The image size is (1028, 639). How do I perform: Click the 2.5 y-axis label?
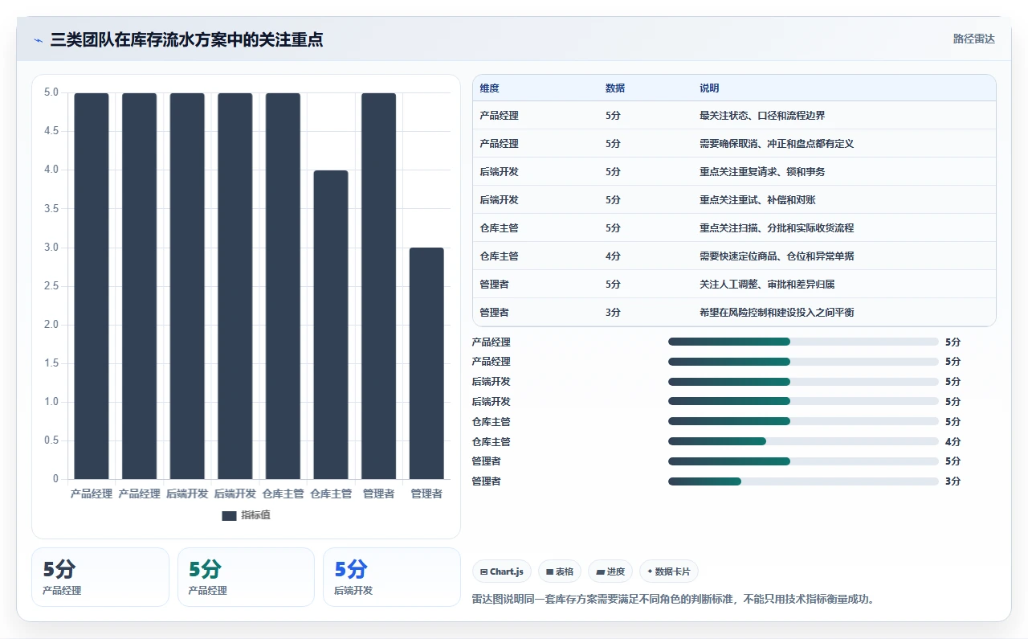pos(51,286)
